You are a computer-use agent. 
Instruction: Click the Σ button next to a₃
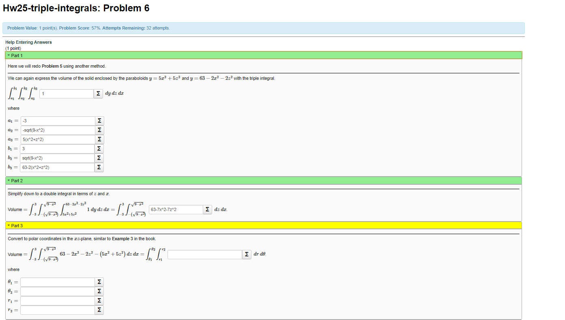point(99,139)
